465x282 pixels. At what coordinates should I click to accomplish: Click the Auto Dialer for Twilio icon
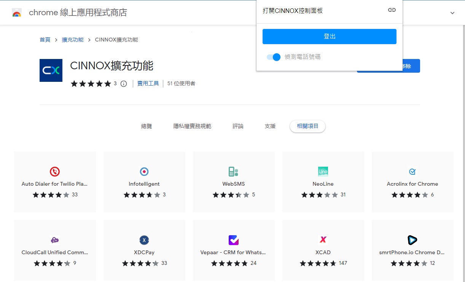pos(55,172)
